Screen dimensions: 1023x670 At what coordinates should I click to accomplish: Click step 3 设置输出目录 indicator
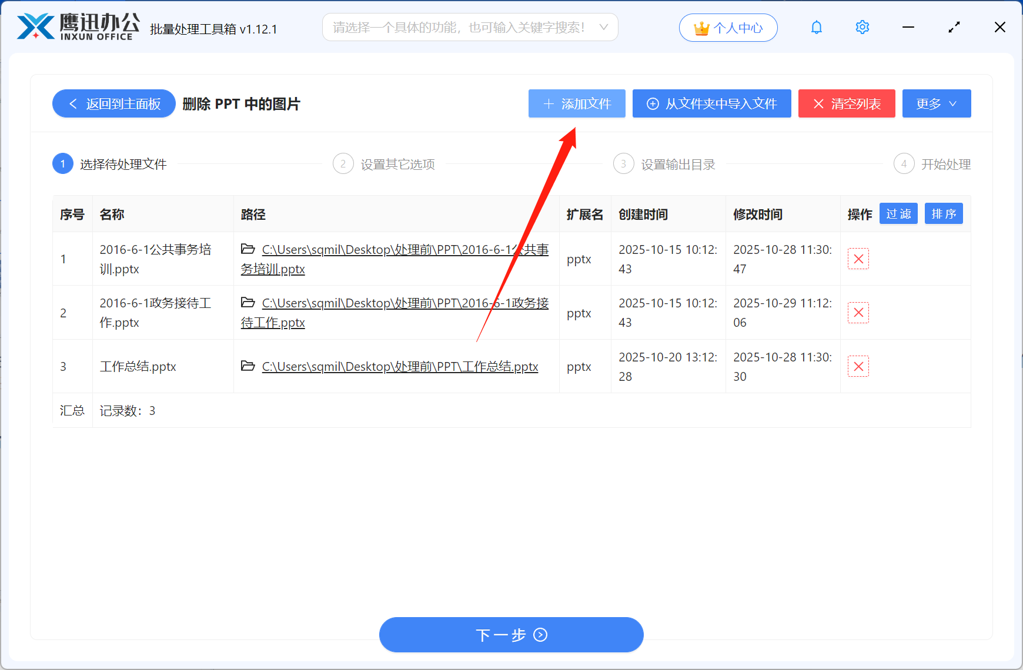[623, 163]
